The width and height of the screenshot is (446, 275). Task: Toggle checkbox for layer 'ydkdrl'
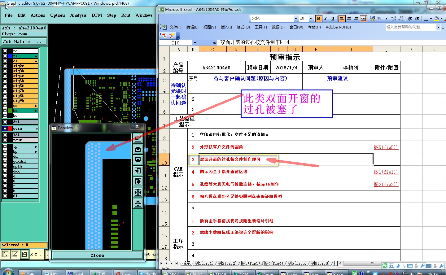[x=5, y=161]
